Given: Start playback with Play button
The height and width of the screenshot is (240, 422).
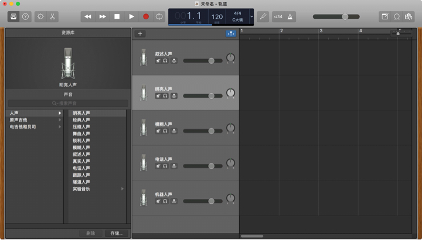Looking at the screenshot, I should tap(132, 16).
